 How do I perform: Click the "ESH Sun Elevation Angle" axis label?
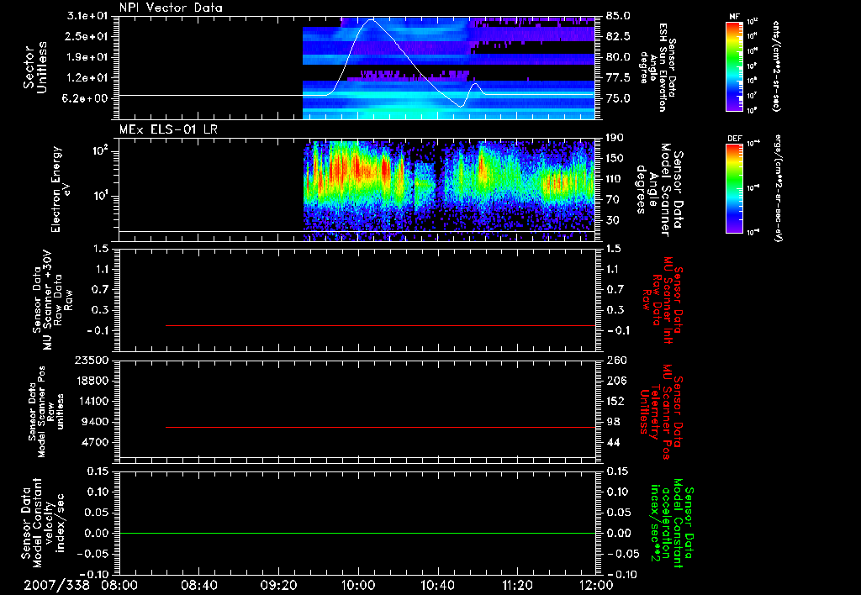pyautogui.click(x=658, y=67)
